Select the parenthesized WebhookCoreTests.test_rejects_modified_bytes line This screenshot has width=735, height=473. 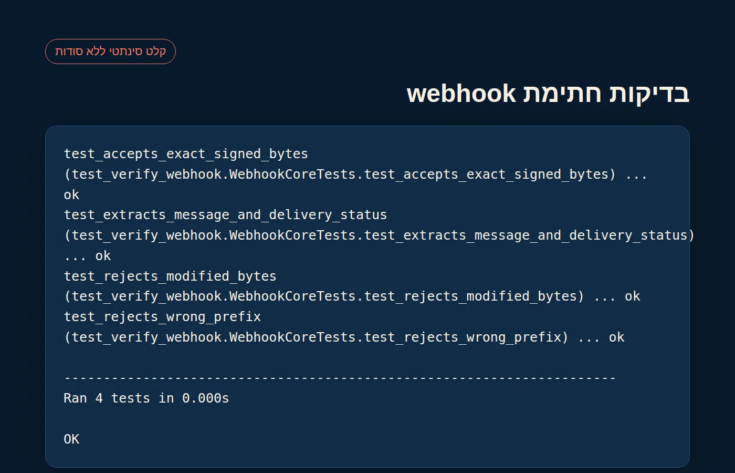pyautogui.click(x=352, y=296)
